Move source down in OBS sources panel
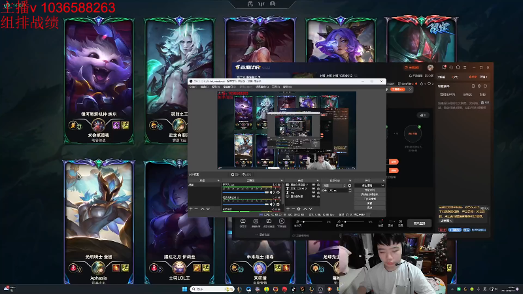 pyautogui.click(x=310, y=209)
